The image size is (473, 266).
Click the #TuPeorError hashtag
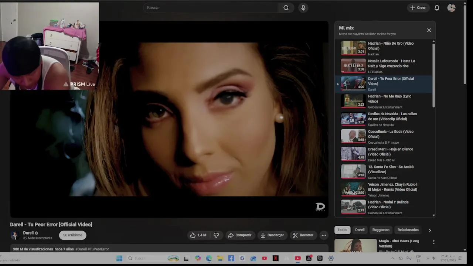(x=98, y=249)
